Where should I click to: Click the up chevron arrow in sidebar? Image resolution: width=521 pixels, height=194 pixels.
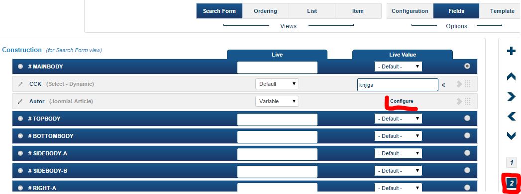(511, 76)
